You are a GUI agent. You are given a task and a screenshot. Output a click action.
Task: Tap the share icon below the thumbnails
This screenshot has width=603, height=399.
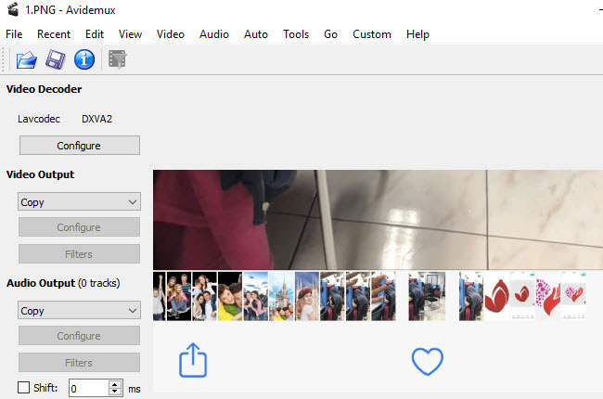(x=191, y=360)
